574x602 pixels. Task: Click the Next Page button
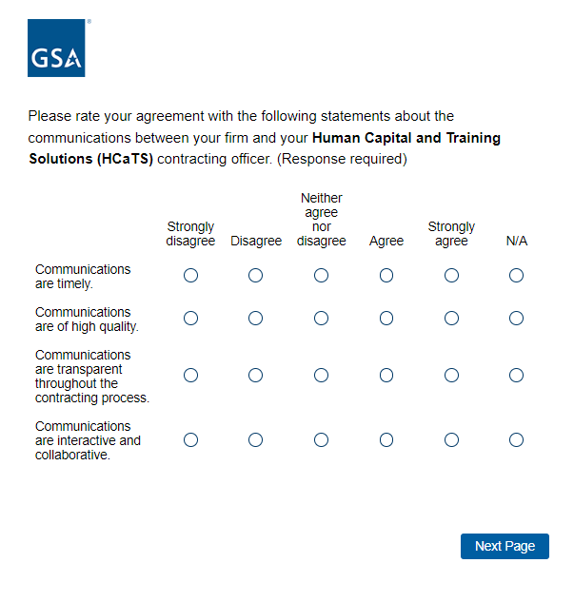[505, 546]
